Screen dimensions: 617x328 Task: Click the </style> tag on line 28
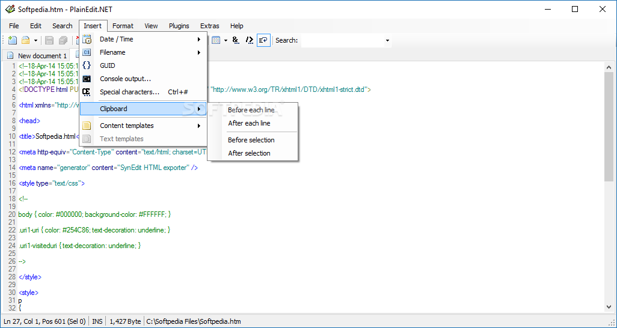pos(30,277)
